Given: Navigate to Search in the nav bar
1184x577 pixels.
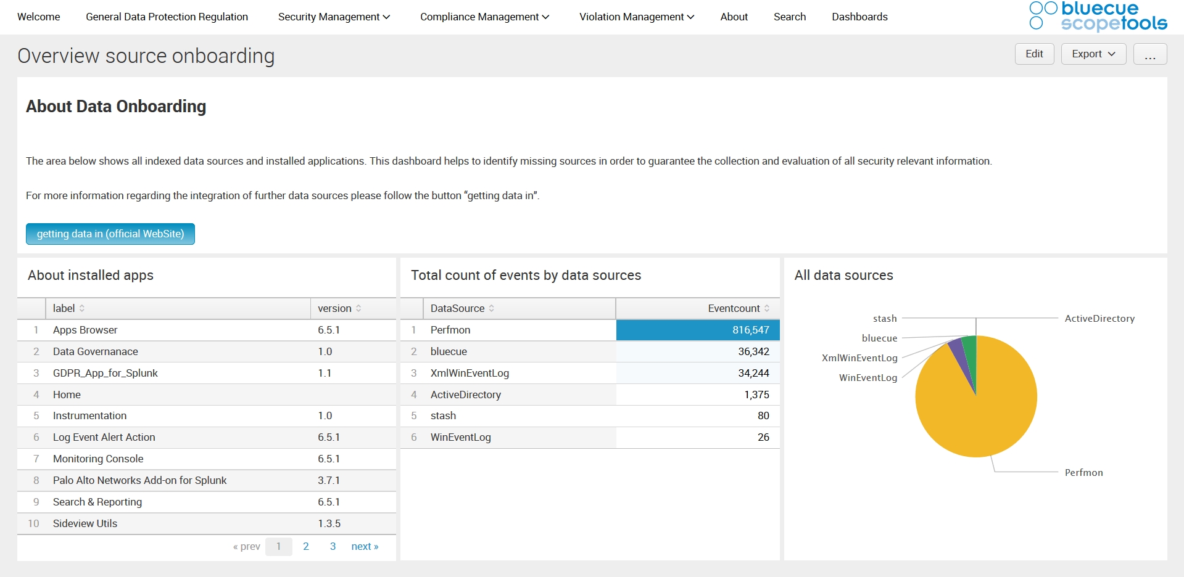Looking at the screenshot, I should (790, 17).
